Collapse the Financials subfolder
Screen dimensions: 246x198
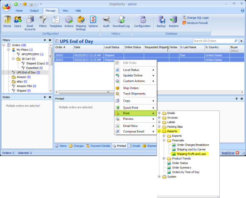pos(164,140)
